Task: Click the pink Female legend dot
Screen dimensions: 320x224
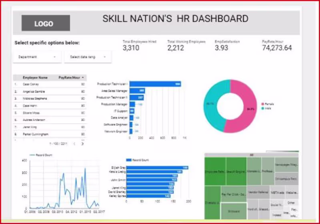Action: point(263,104)
